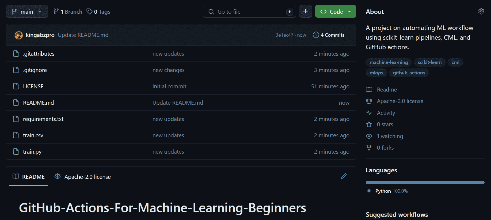Open the new changes commit for .gitignore
The image size is (491, 220).
168,70
